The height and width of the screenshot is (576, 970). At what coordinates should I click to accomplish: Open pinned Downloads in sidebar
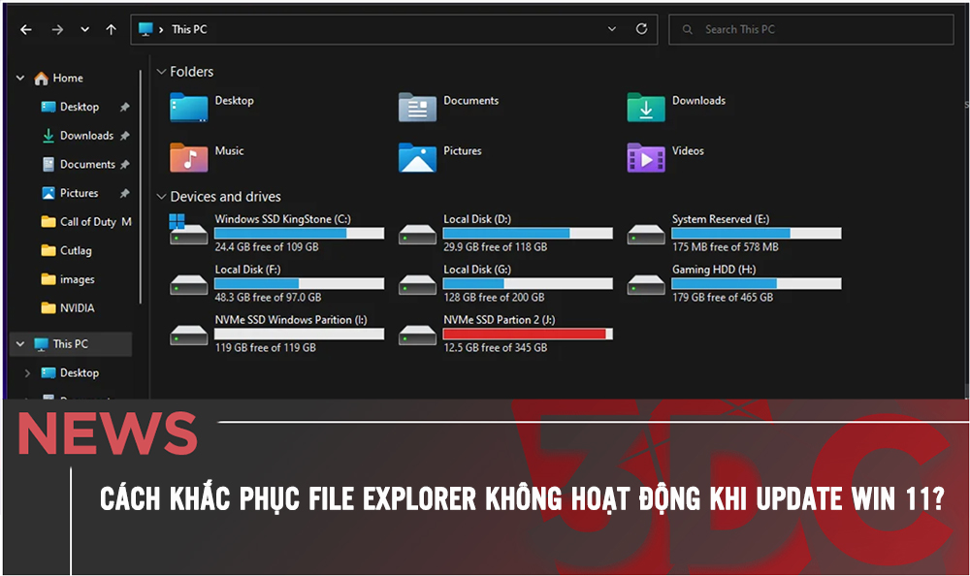(x=86, y=136)
